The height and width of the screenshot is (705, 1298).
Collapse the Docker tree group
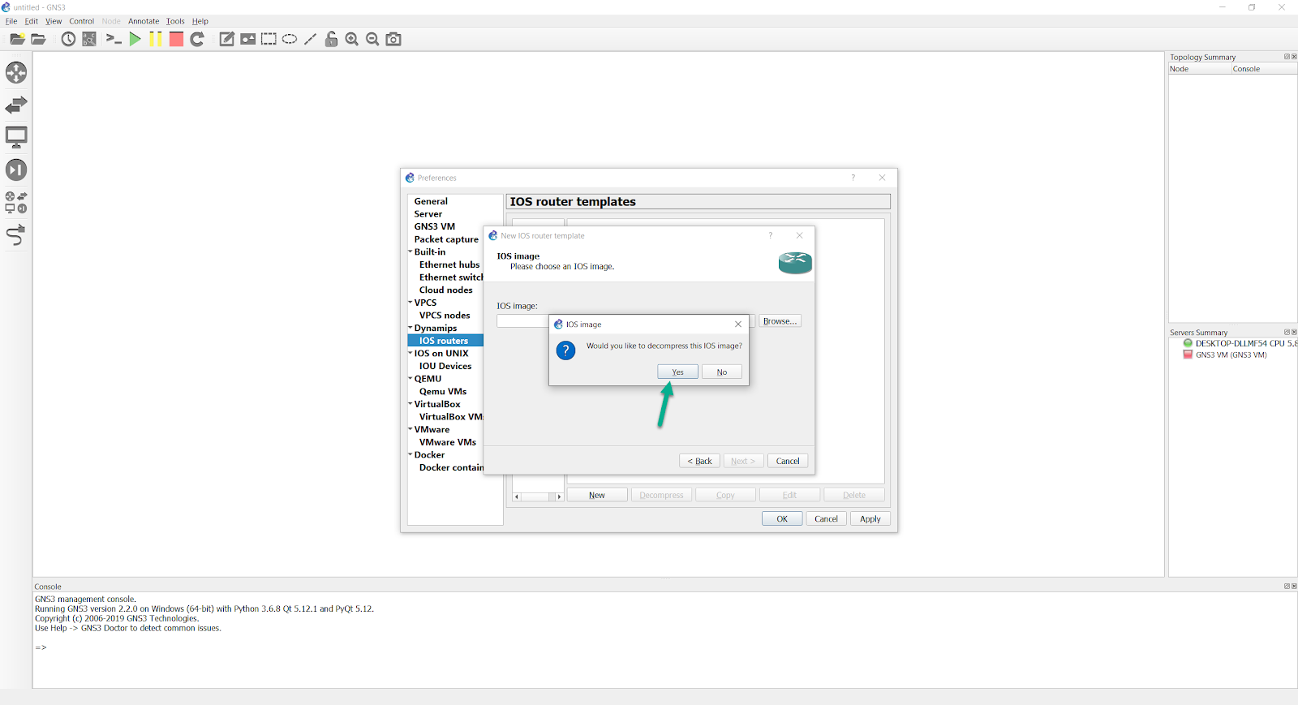click(410, 455)
